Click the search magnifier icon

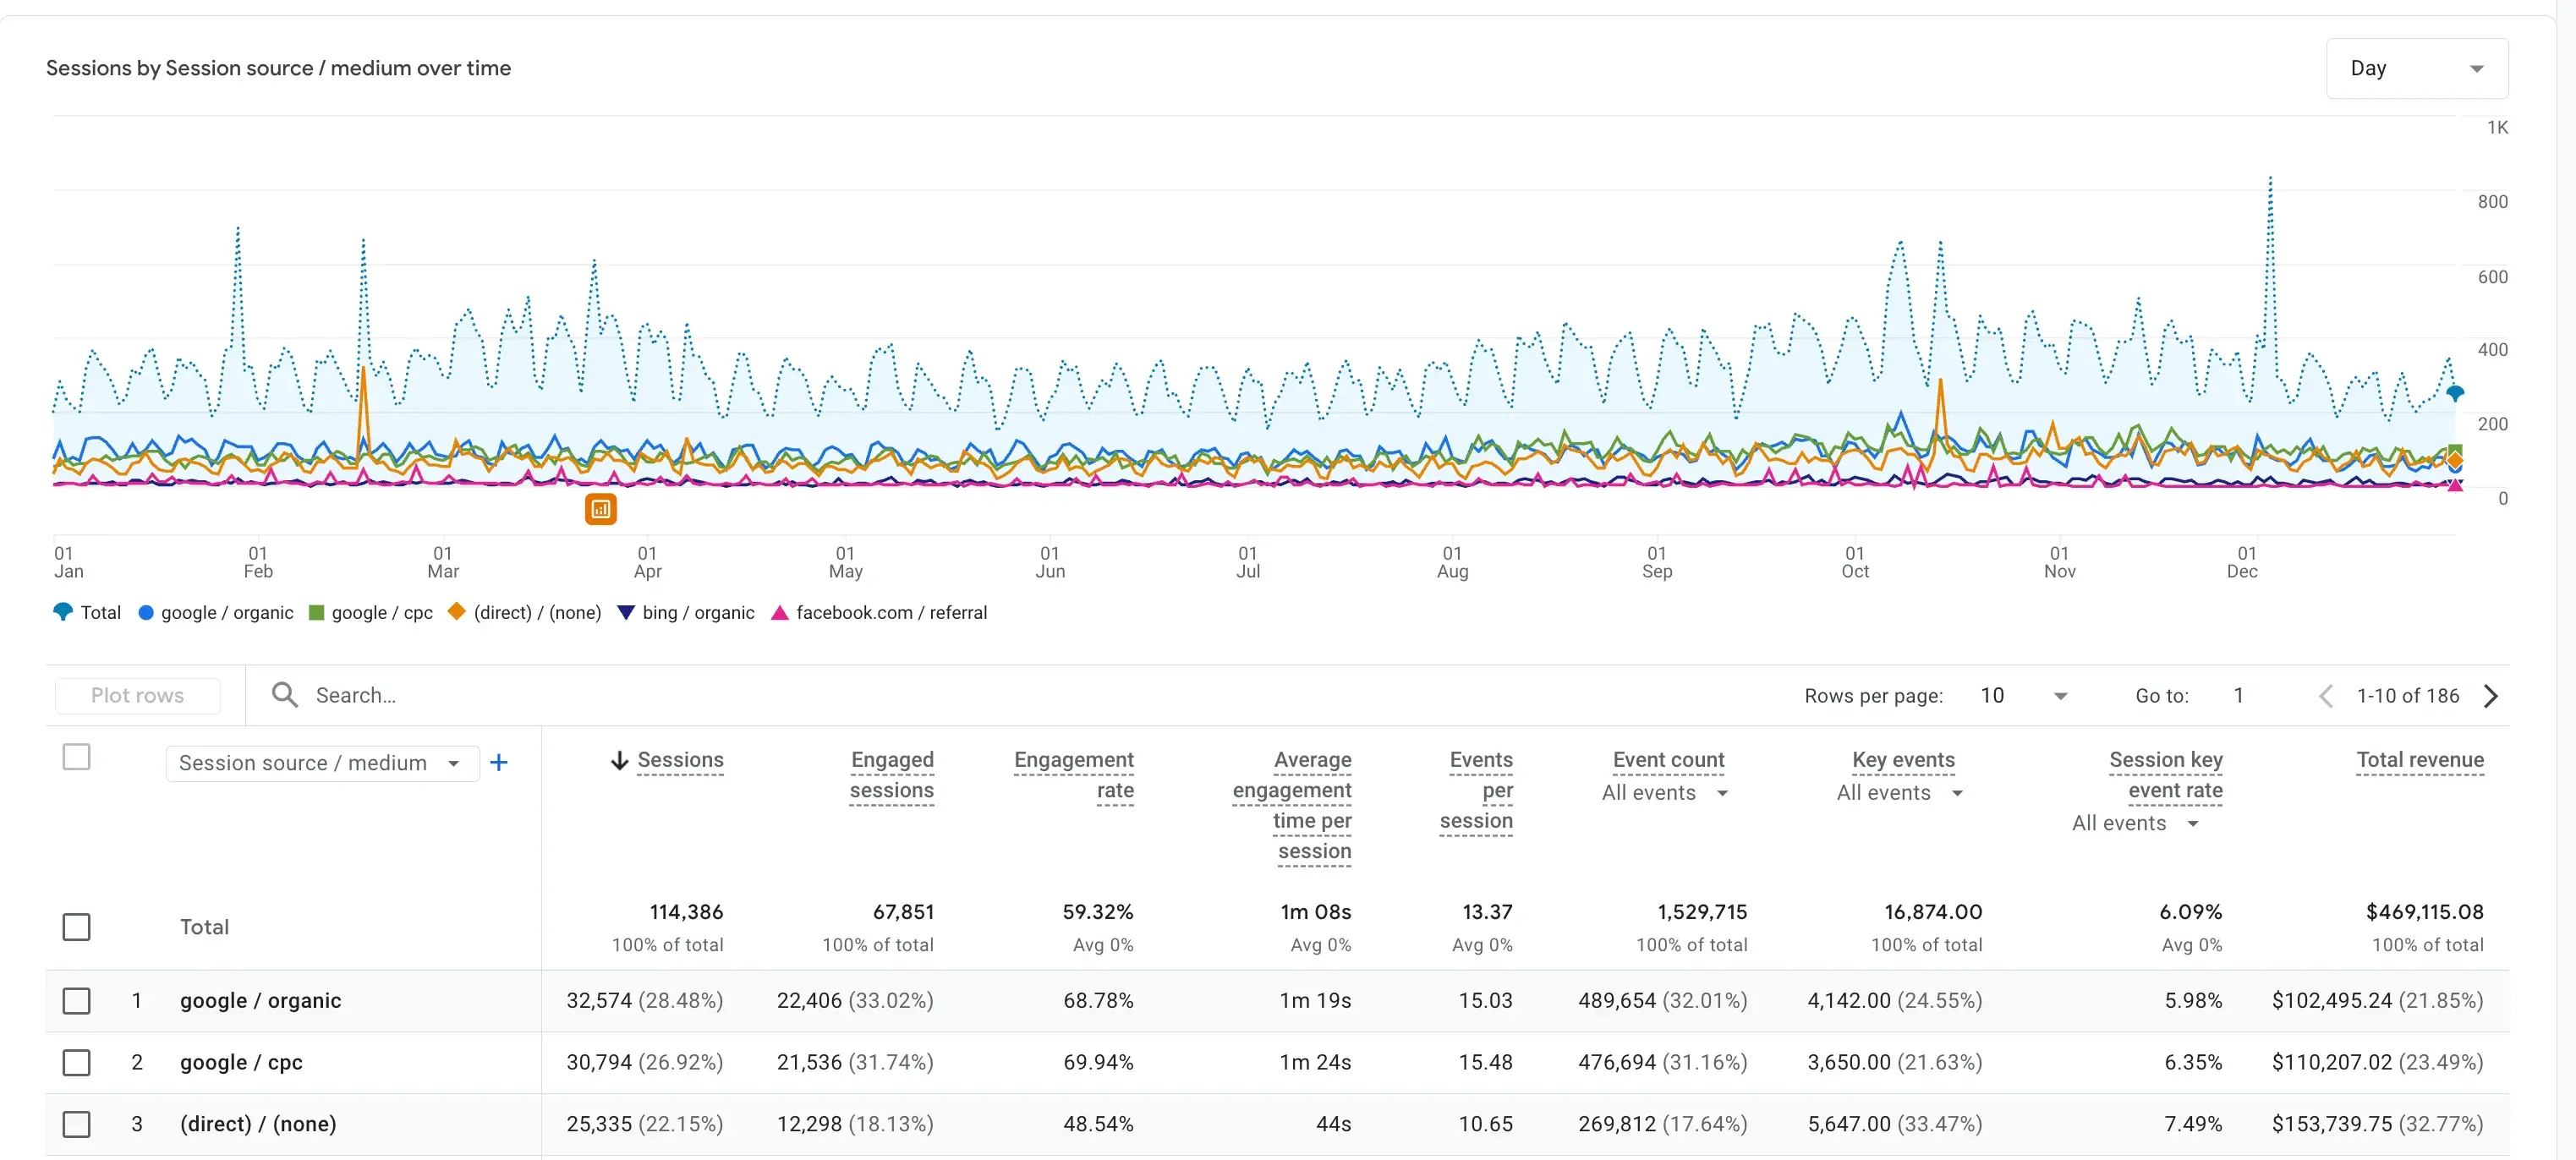(285, 695)
